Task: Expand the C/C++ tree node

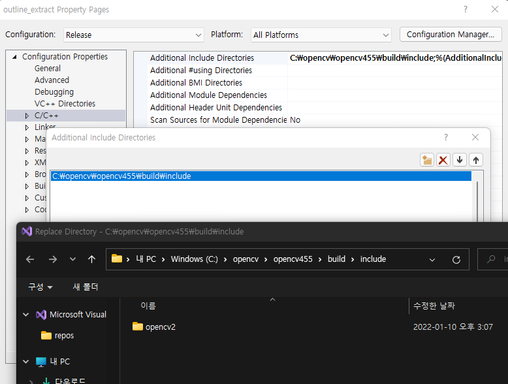Action: click(x=27, y=116)
